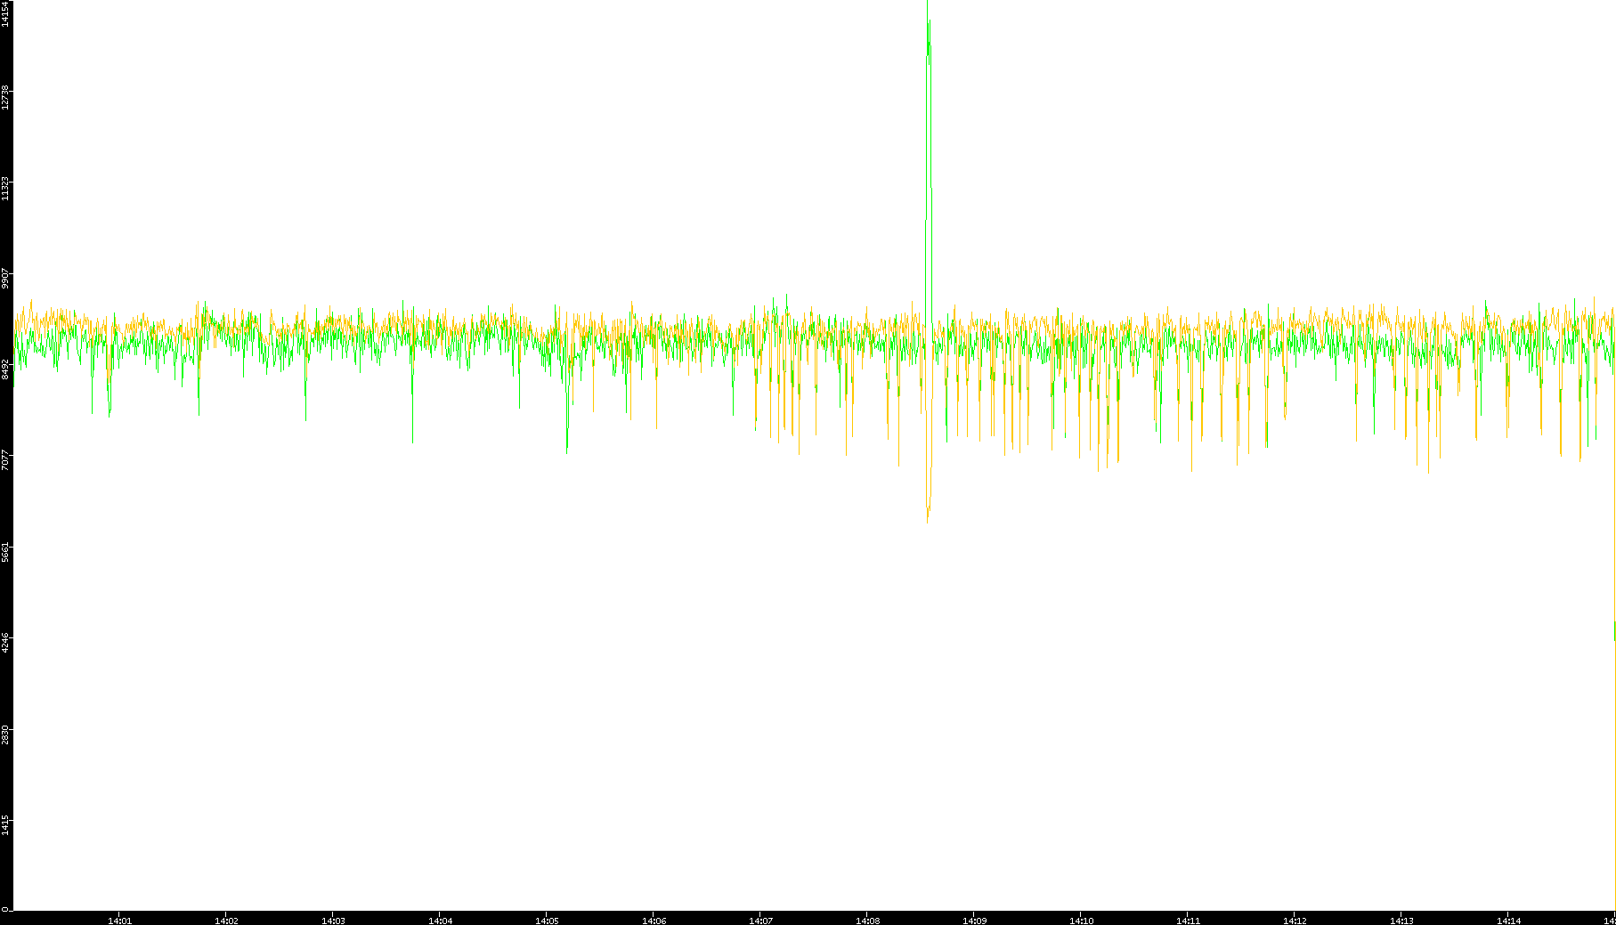
Task: Click the 11323 vertical axis label
Action: click(x=5, y=188)
